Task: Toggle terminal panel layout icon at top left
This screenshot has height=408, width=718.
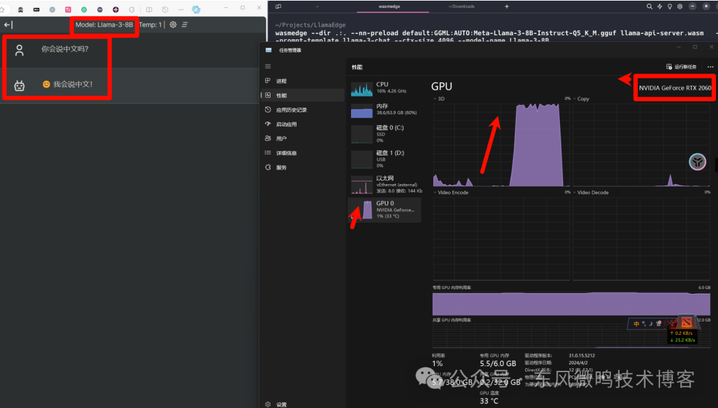Action: point(279,7)
